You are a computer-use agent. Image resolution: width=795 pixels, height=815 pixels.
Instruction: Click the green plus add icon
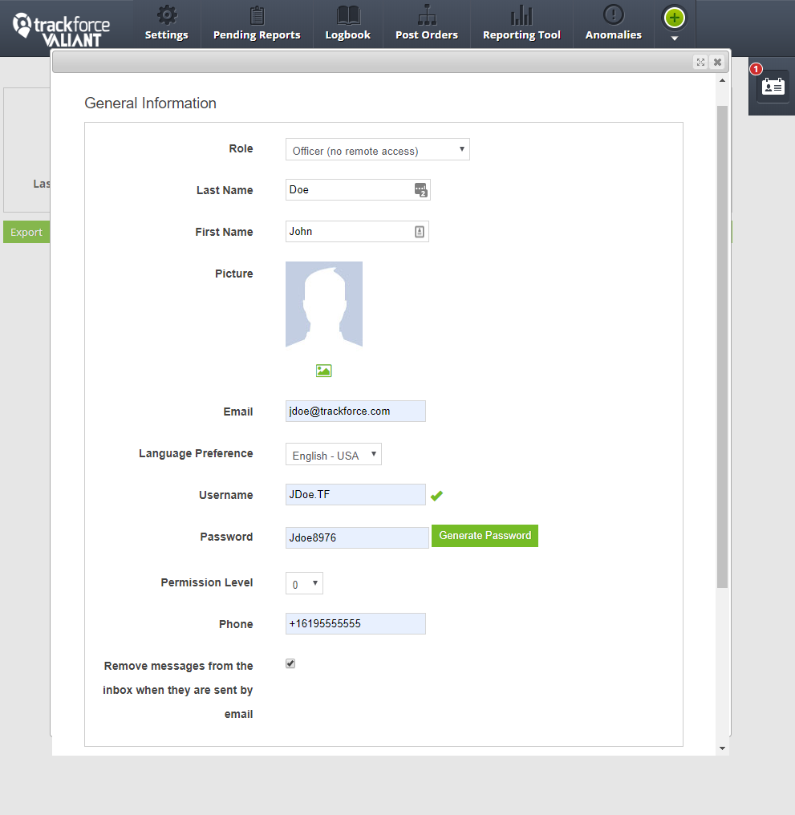coord(674,17)
